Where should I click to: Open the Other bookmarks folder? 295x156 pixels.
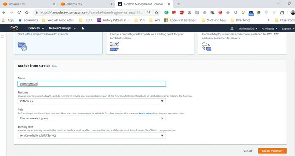coord(285,20)
